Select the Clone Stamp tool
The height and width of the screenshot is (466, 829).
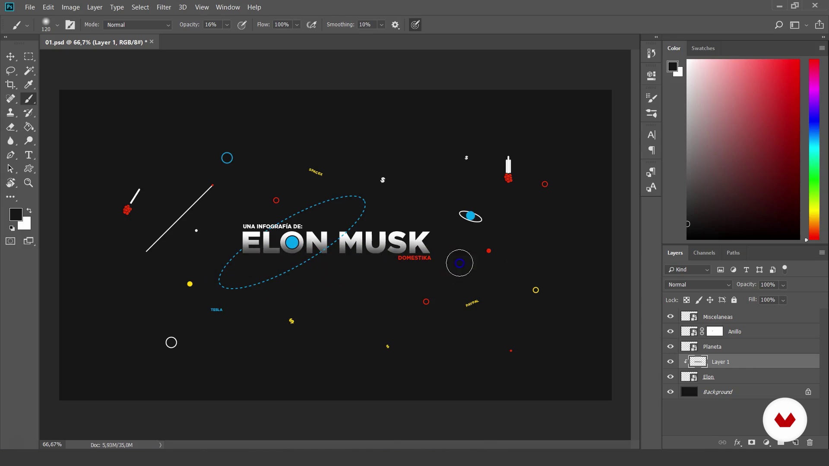click(x=10, y=113)
